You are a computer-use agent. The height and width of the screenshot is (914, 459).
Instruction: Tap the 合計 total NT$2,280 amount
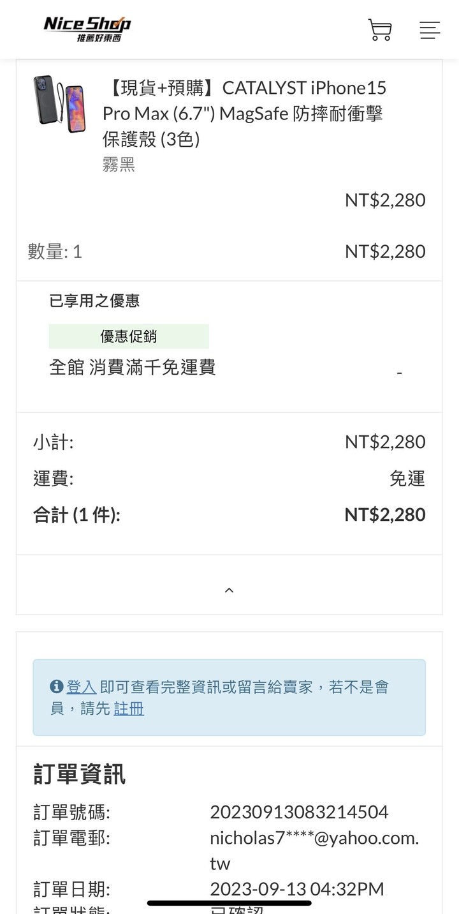(x=385, y=514)
